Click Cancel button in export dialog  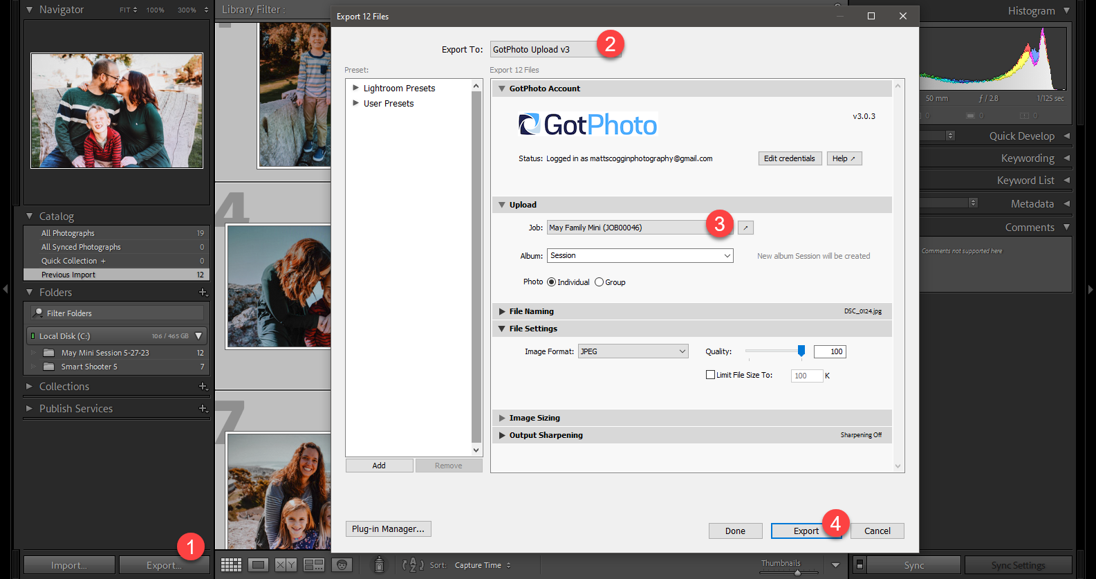(877, 531)
